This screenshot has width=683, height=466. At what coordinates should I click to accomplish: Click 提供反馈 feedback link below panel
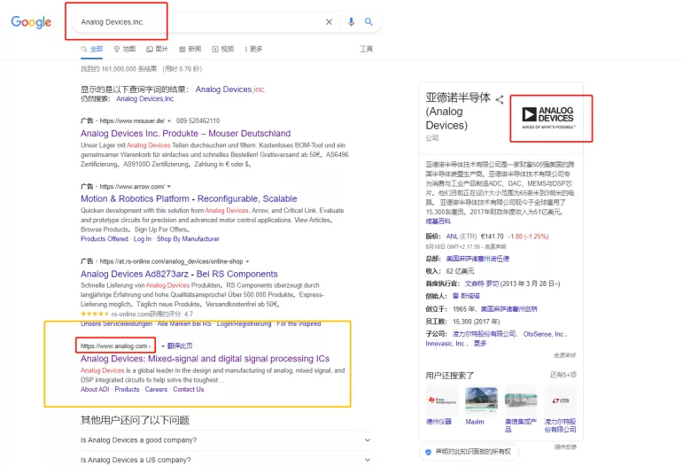coord(565,447)
